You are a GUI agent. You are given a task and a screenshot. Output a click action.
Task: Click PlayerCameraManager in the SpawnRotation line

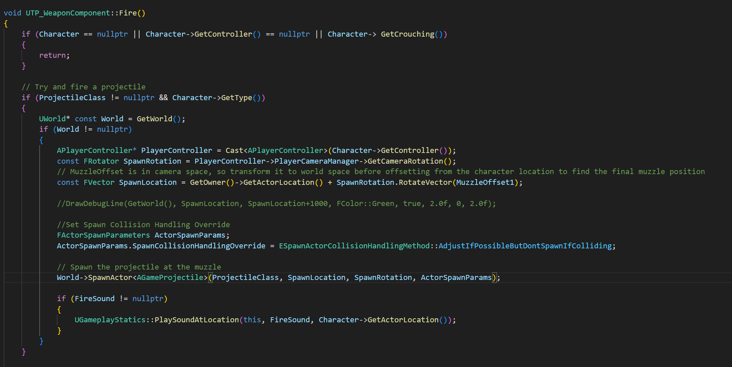(316, 161)
